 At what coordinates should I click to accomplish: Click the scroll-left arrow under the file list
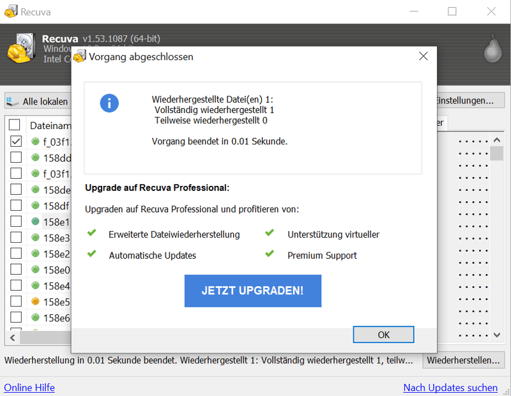pyautogui.click(x=13, y=338)
